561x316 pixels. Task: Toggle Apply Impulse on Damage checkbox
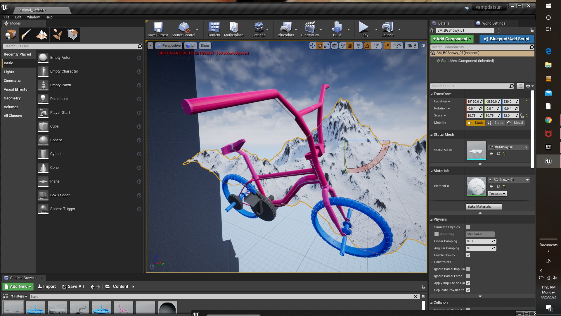coord(468,283)
